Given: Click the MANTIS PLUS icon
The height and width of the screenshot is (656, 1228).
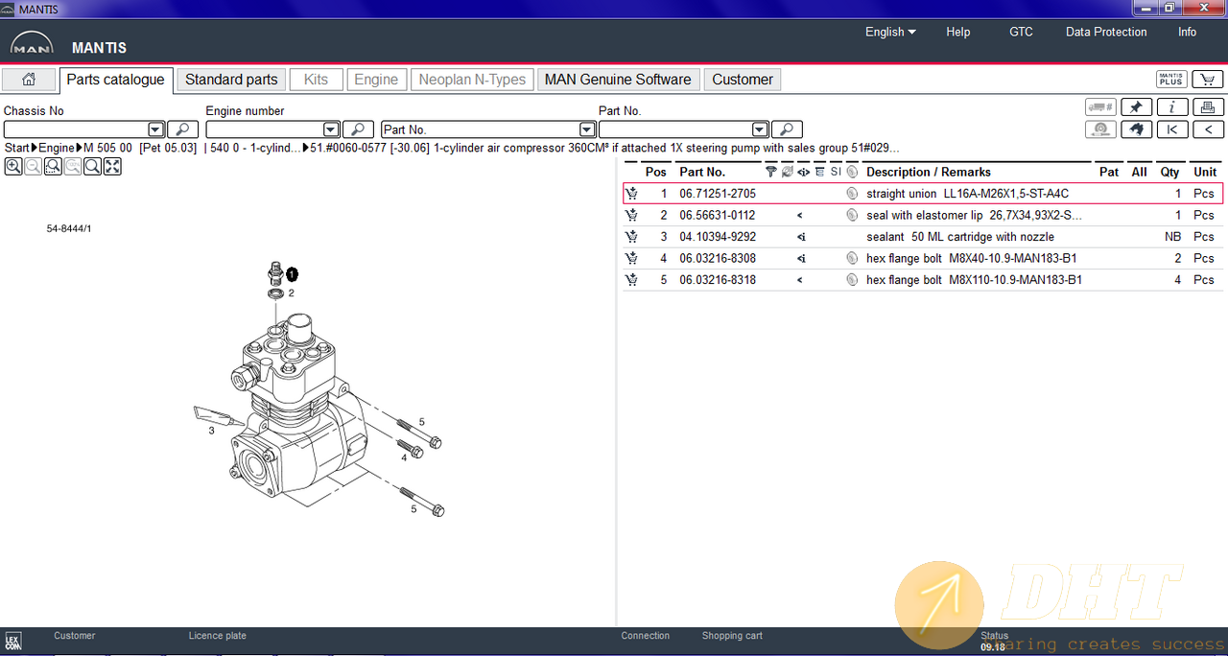Looking at the screenshot, I should pyautogui.click(x=1171, y=80).
